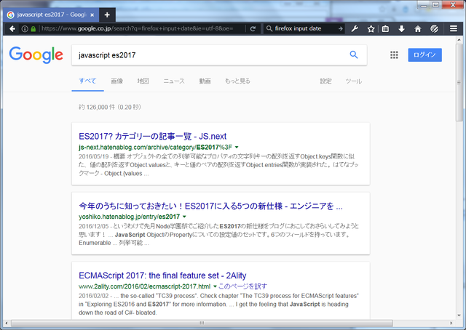View the green padlock security info

33,29
